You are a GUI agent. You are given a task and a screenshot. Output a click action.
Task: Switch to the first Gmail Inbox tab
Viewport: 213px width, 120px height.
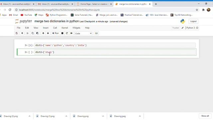[17, 4]
